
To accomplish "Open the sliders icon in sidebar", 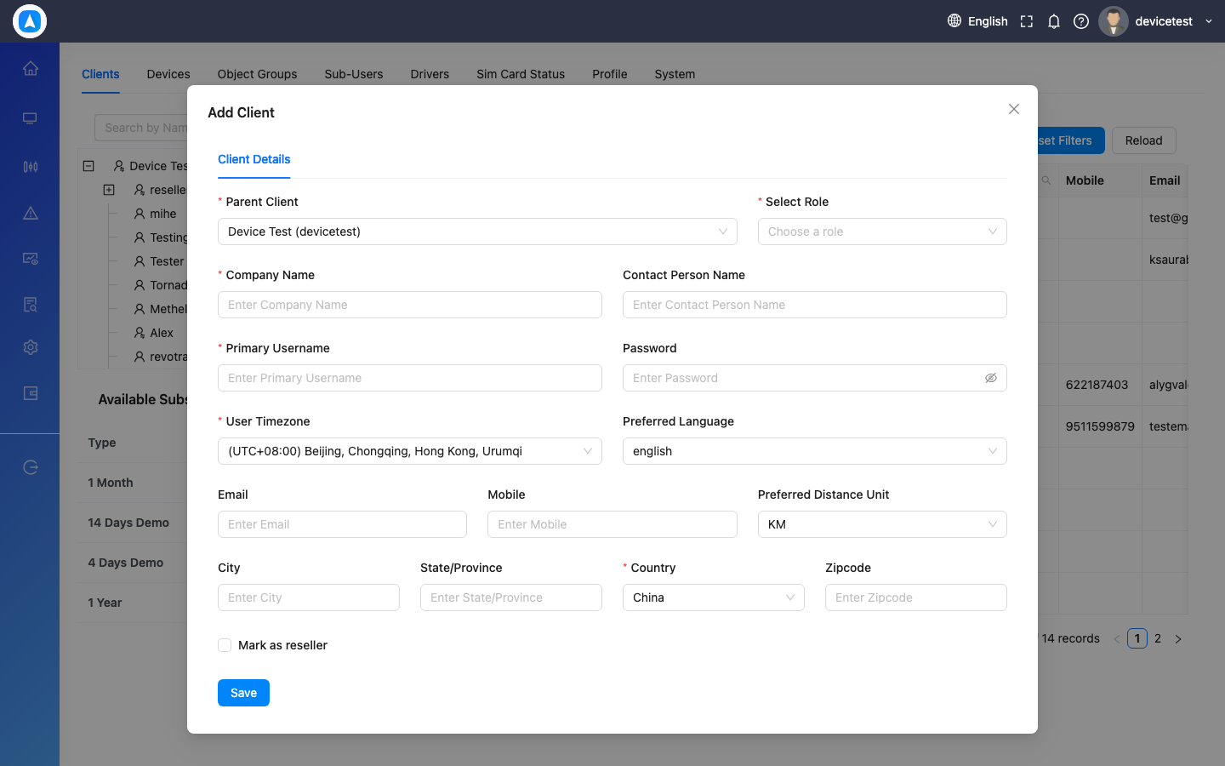I will [31, 167].
